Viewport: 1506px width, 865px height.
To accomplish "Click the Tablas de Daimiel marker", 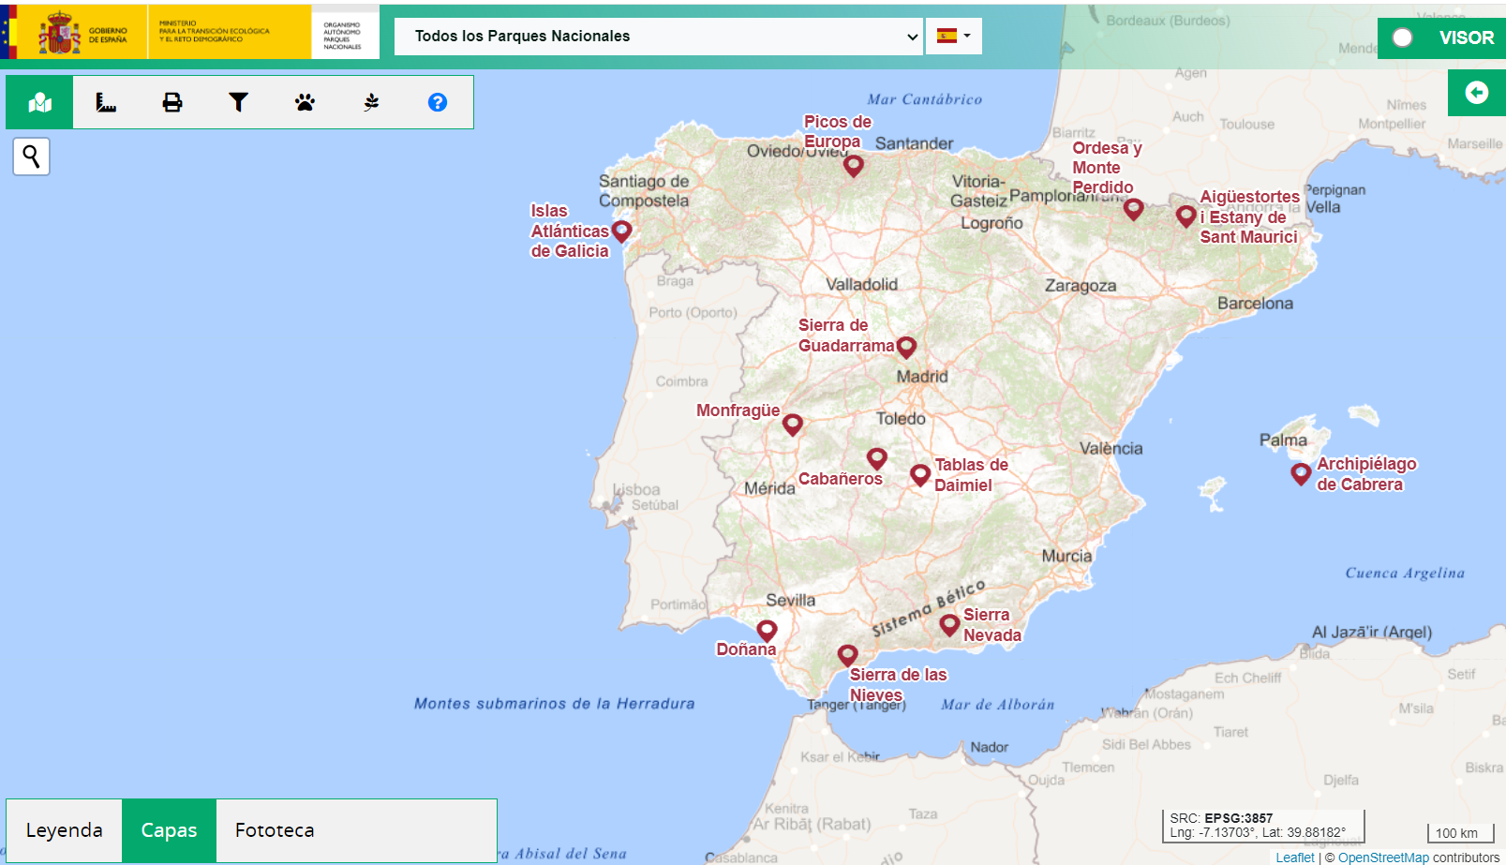I will pyautogui.click(x=920, y=475).
